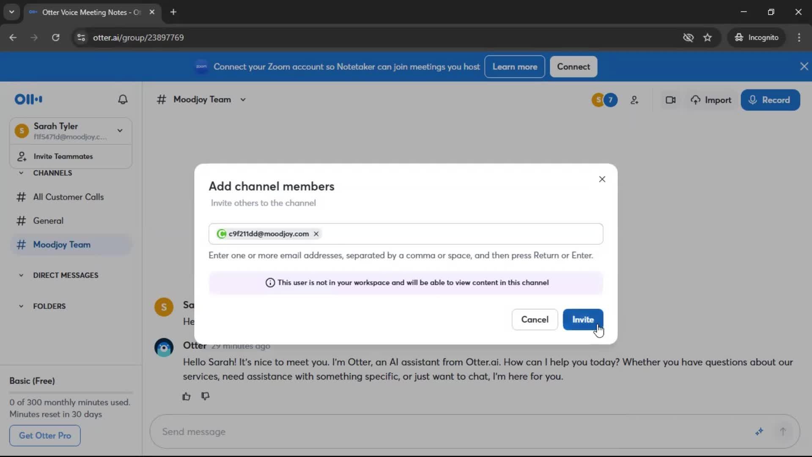Click the Basic (Free) plan label

point(32,381)
